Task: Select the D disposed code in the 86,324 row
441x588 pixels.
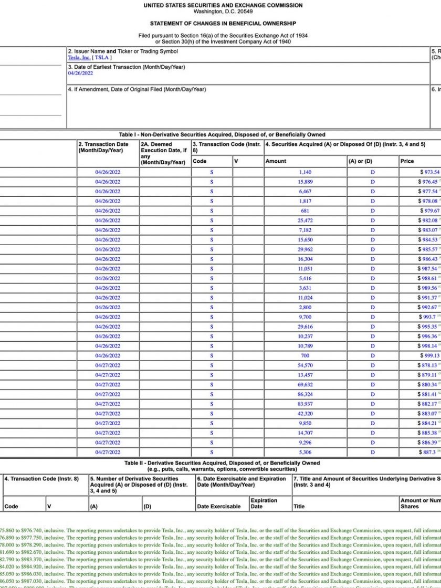Action: point(372,394)
